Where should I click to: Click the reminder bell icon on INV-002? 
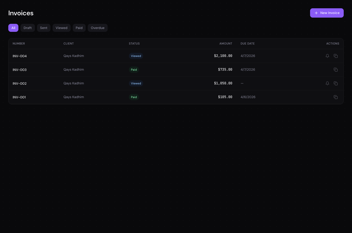327,83
